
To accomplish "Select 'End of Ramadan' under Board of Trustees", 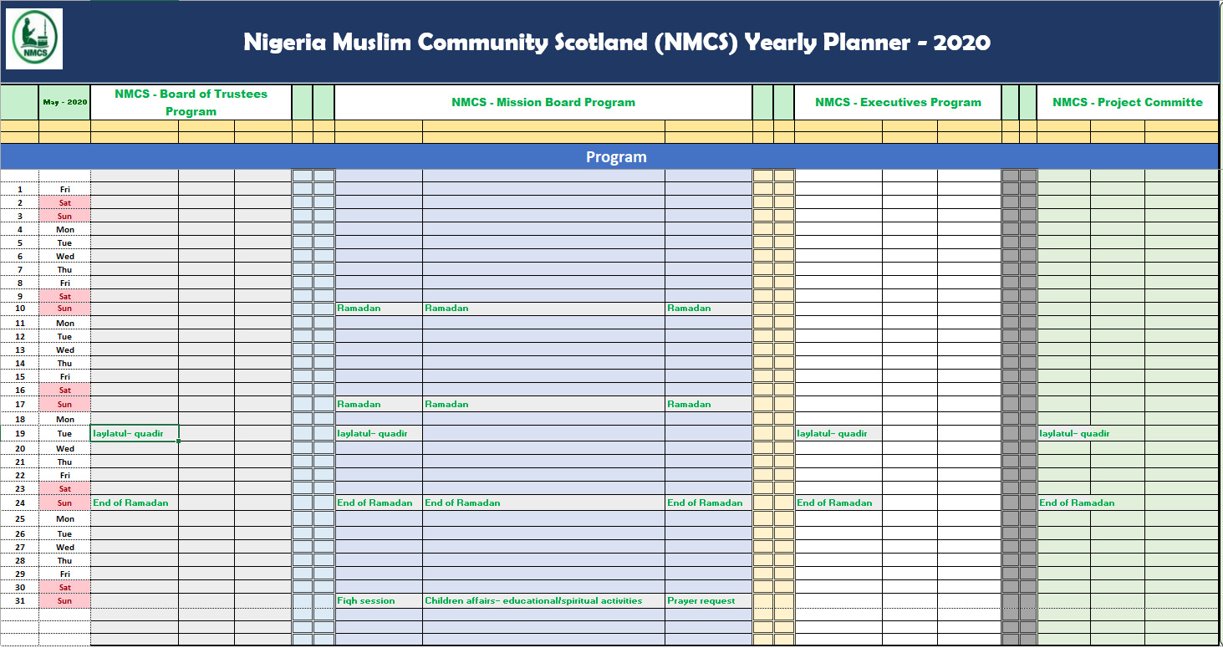I will coord(134,503).
